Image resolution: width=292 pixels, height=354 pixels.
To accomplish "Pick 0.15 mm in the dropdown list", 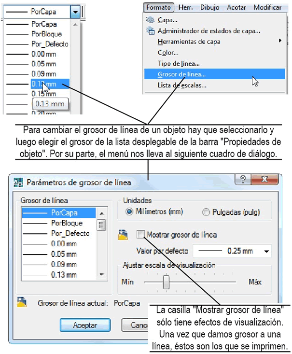I will [38, 94].
